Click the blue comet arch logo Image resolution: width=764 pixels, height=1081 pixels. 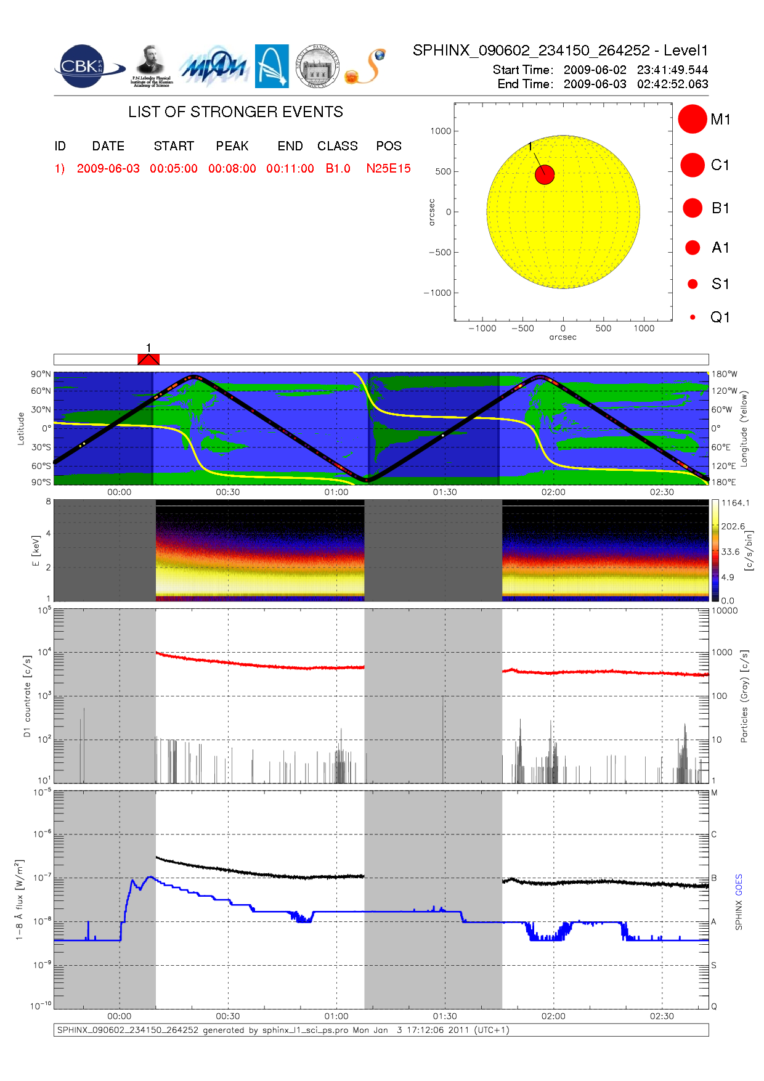click(x=272, y=66)
